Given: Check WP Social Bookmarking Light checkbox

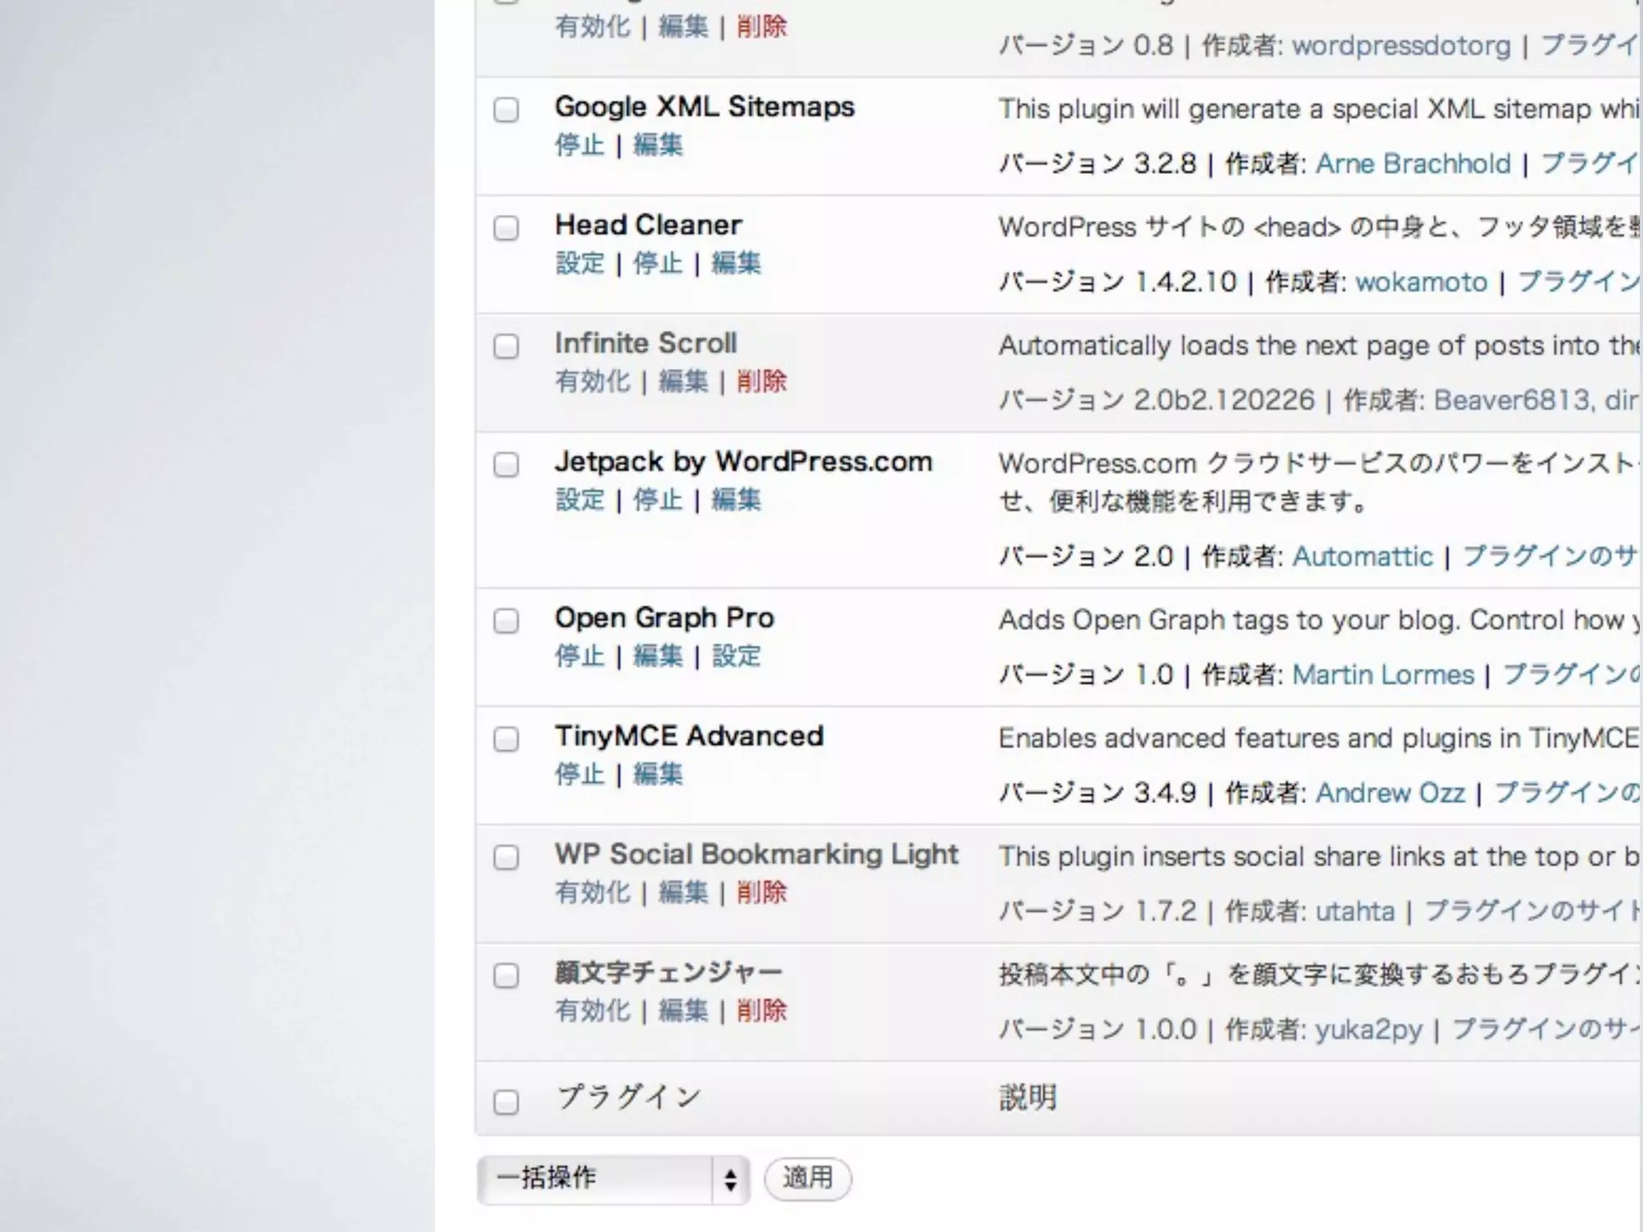Looking at the screenshot, I should (506, 857).
